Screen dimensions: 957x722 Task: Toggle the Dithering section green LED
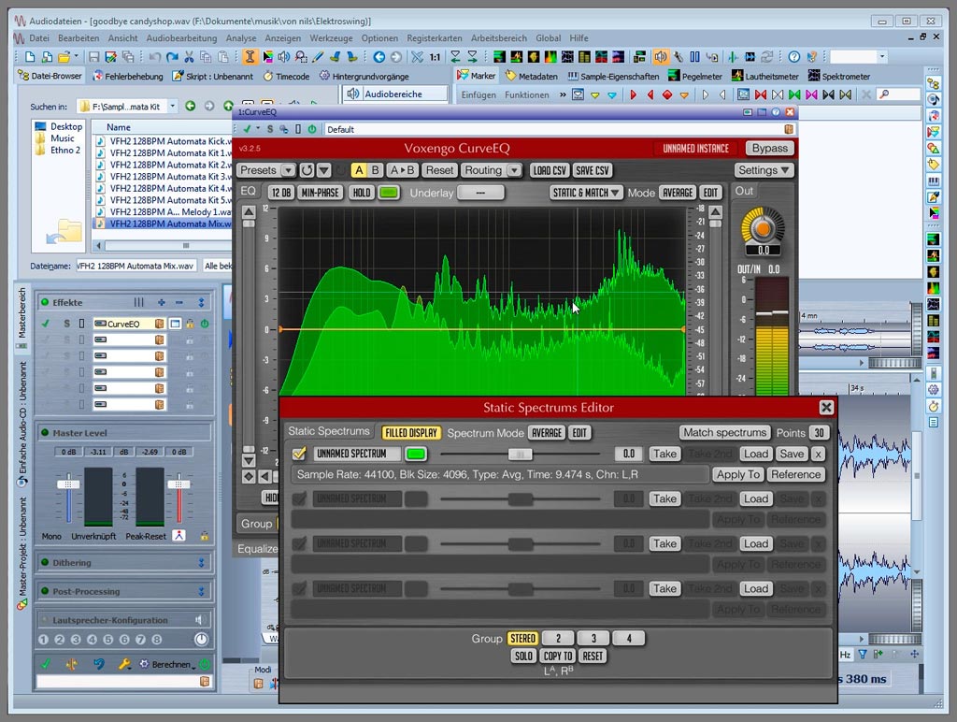pyautogui.click(x=45, y=563)
